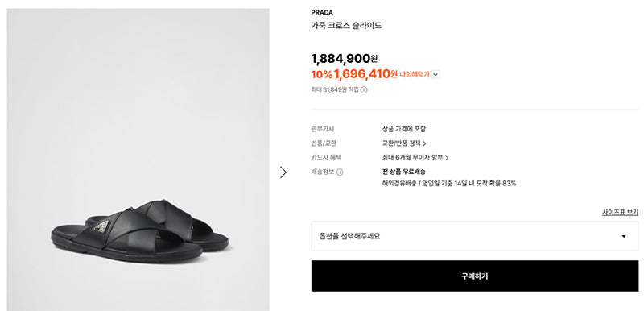Click the 배송정보 label

click(323, 172)
